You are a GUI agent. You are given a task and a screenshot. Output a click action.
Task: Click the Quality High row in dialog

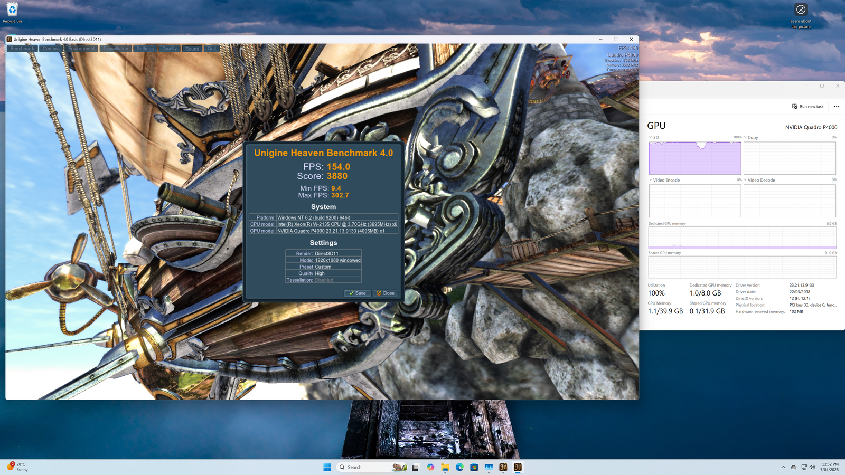(x=323, y=273)
